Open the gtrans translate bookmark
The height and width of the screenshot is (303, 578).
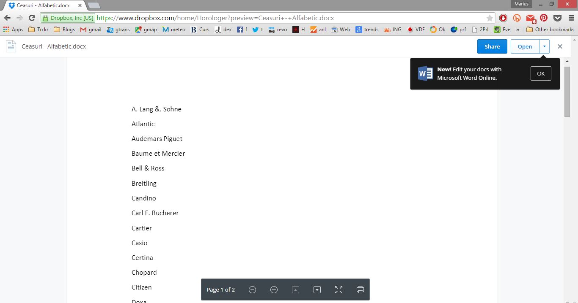118,30
